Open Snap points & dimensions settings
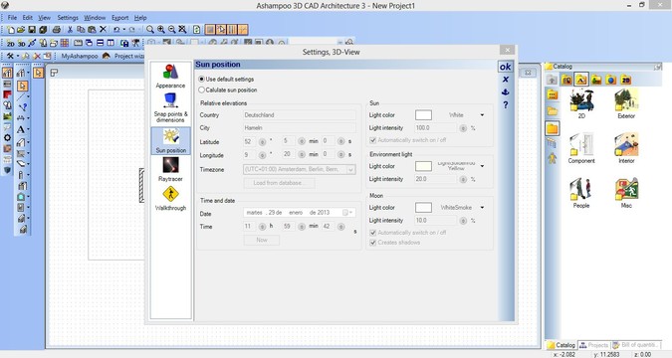Viewport: 672px width, 358px height. [170, 107]
